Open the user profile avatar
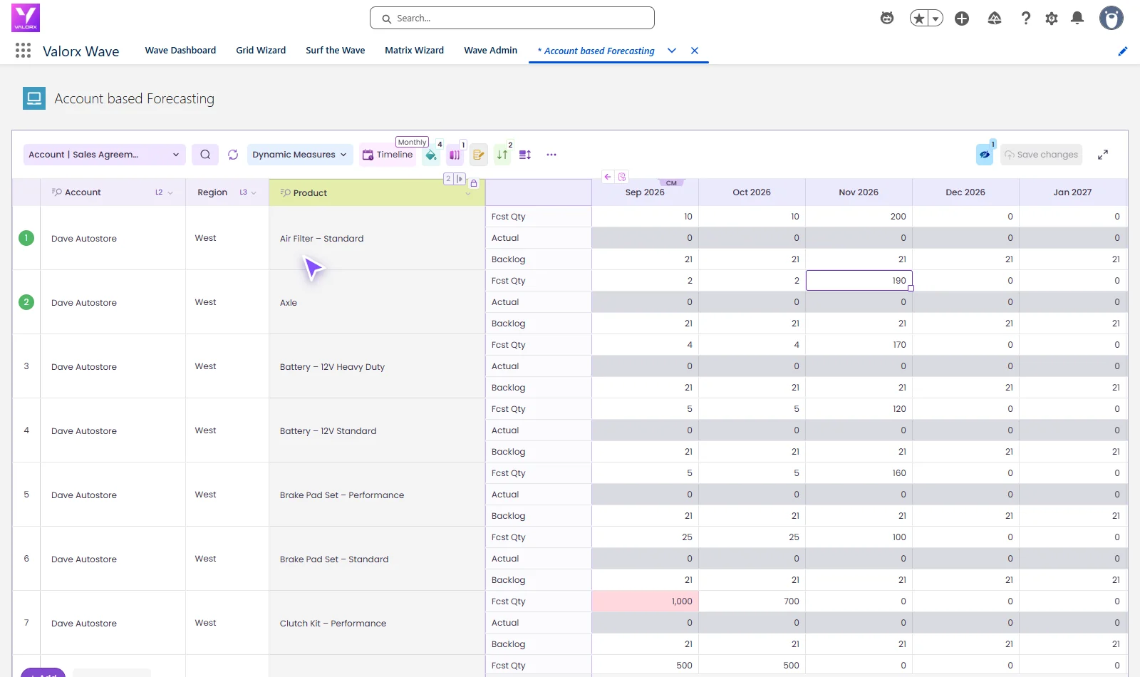Viewport: 1140px width, 677px height. click(1111, 19)
